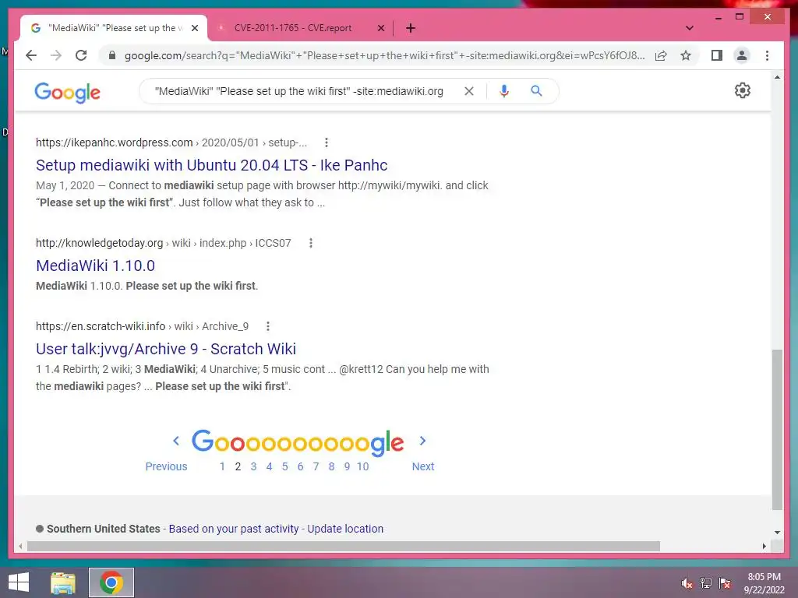The height and width of the screenshot is (598, 798).
Task: Maximize the Chrome window
Action: point(740,17)
